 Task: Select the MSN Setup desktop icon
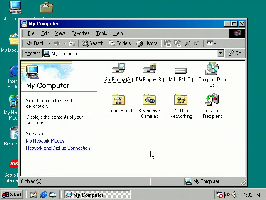[x=14, y=164]
